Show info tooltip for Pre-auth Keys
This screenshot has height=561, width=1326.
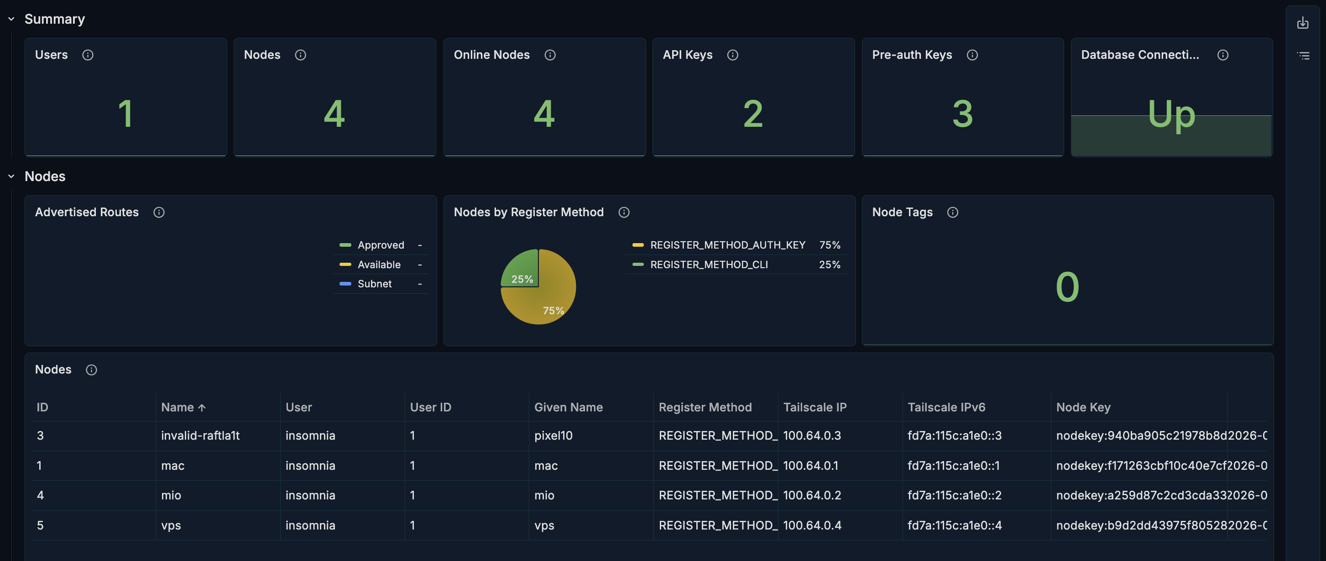pyautogui.click(x=972, y=55)
